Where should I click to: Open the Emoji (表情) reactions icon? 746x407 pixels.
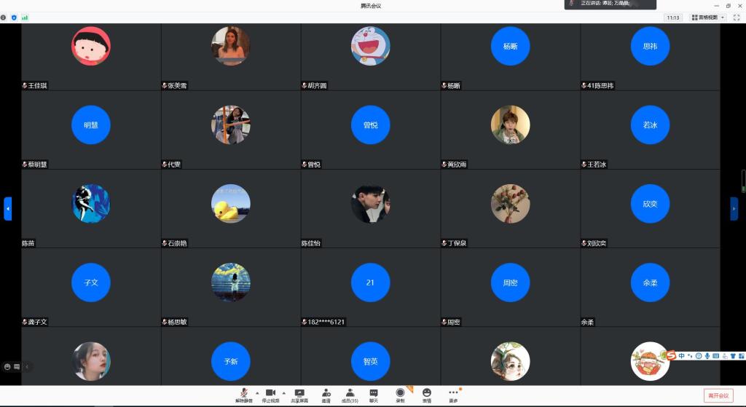point(427,393)
